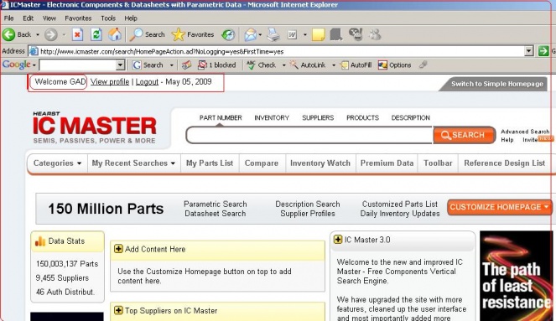Image resolution: width=556 pixels, height=321 pixels.
Task: Click the IE Back arrow button
Action: [x=9, y=34]
